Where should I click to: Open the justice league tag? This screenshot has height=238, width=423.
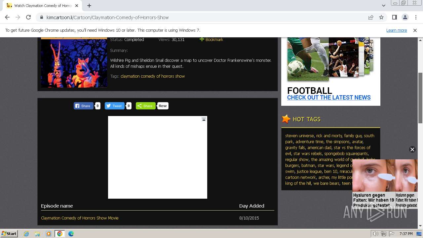[x=309, y=171]
